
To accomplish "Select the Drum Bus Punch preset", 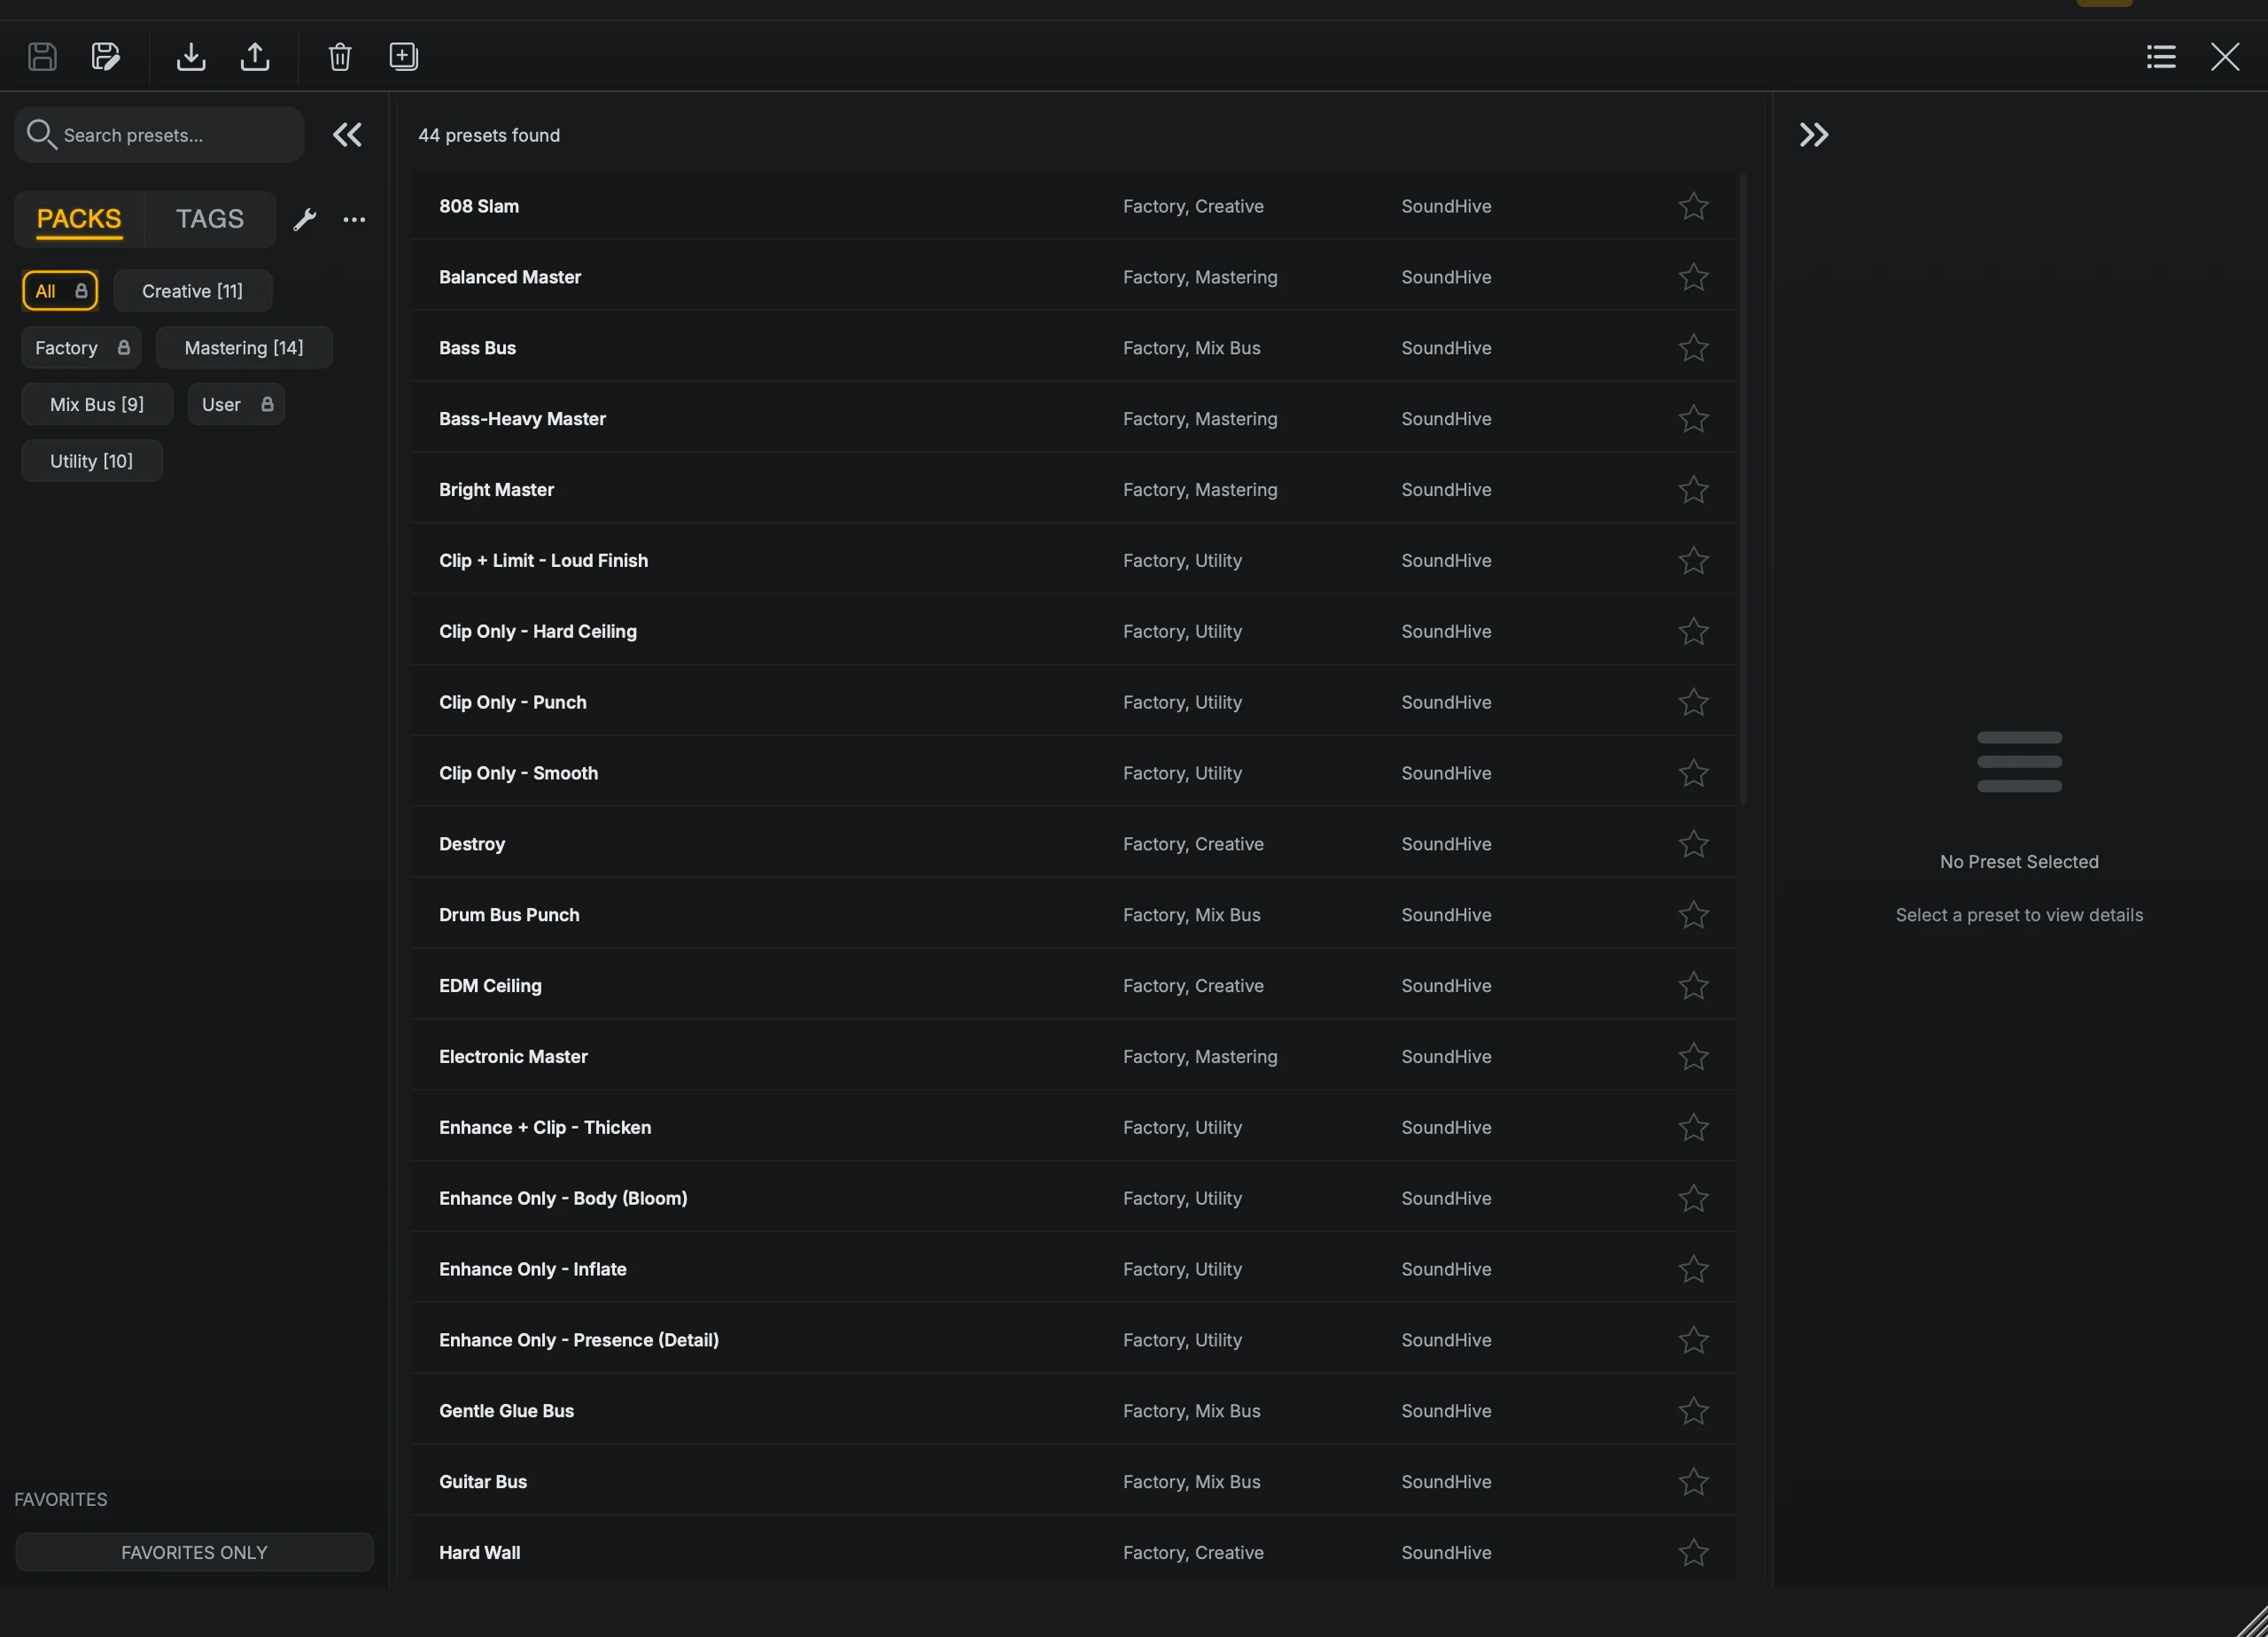I will [x=1073, y=915].
